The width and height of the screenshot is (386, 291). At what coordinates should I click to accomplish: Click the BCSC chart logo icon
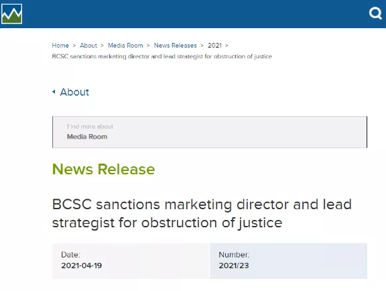click(x=11, y=14)
